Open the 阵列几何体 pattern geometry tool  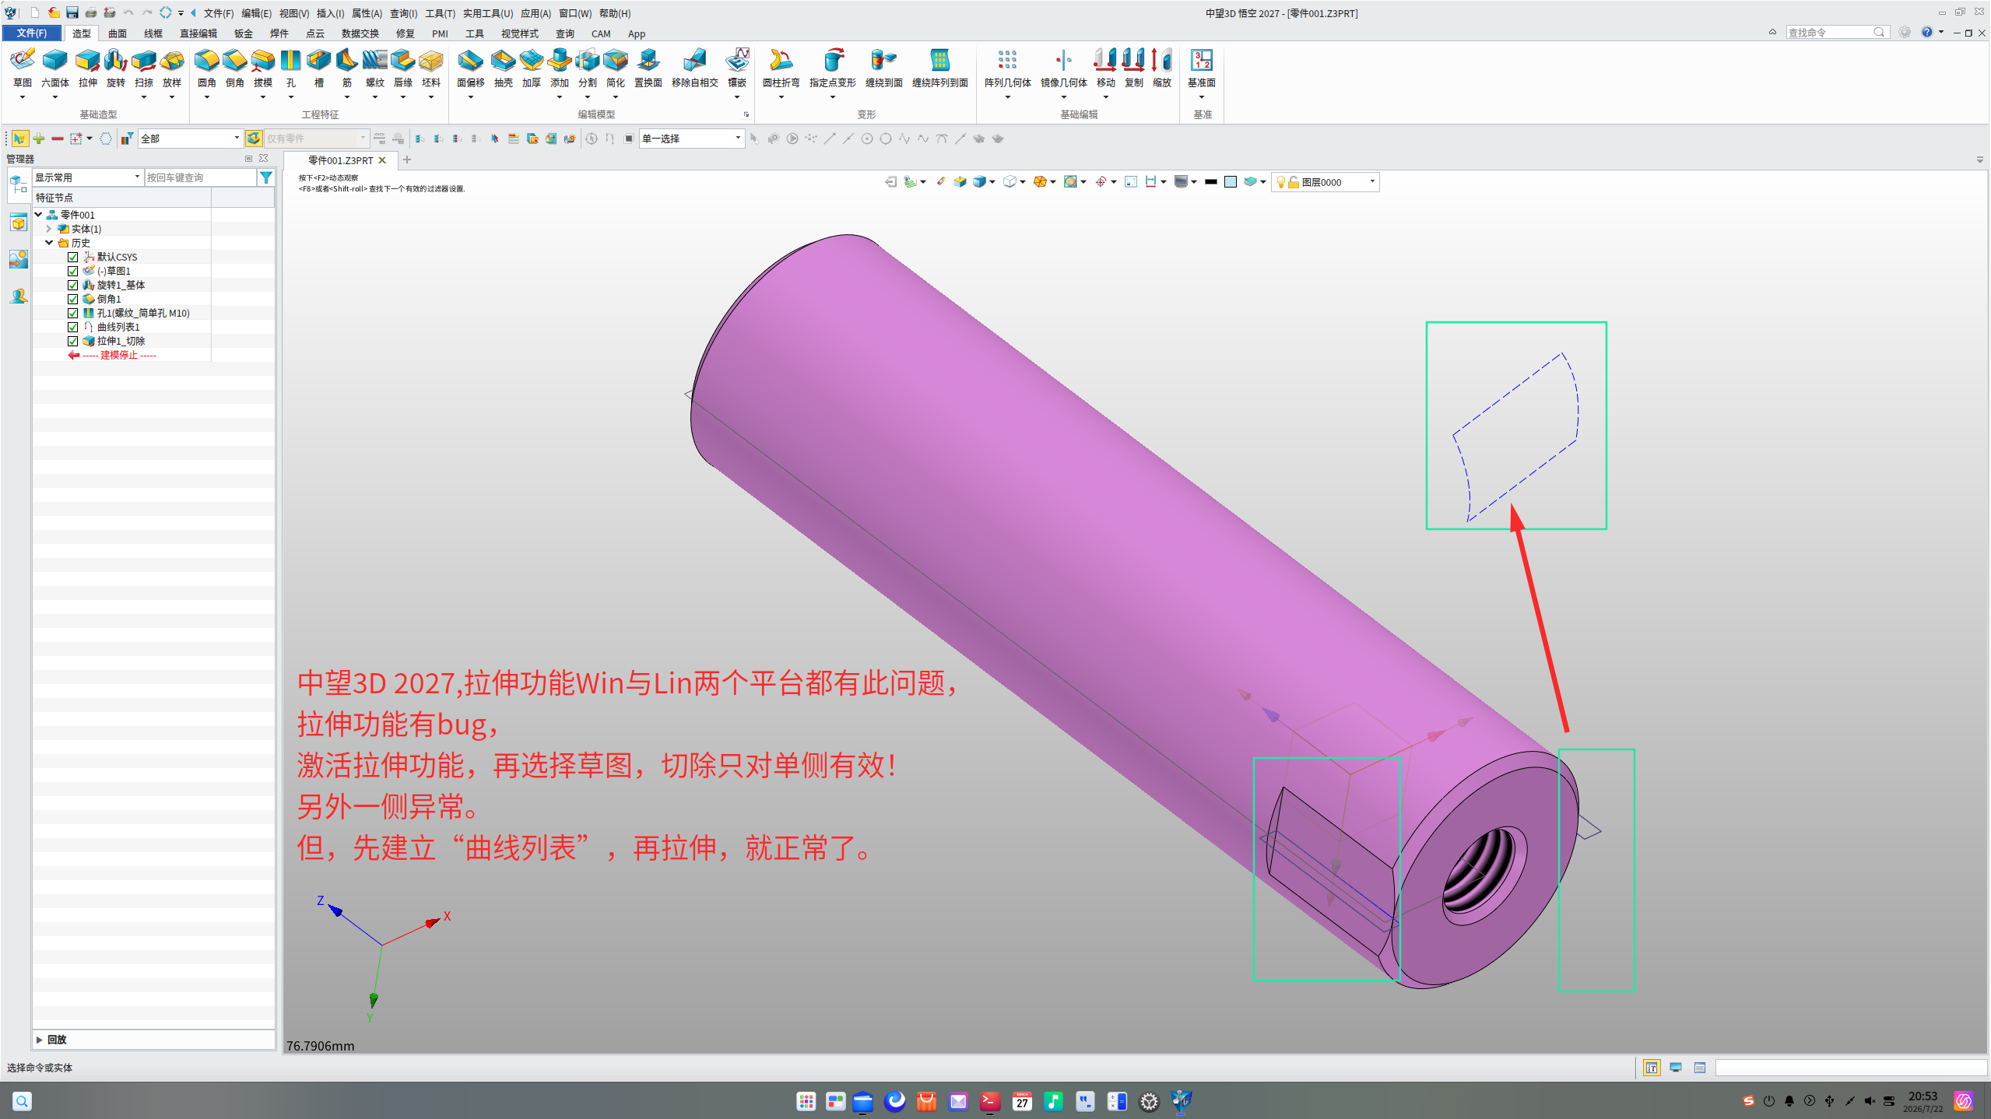pyautogui.click(x=1008, y=68)
